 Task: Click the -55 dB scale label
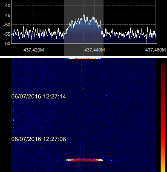[7, 34]
